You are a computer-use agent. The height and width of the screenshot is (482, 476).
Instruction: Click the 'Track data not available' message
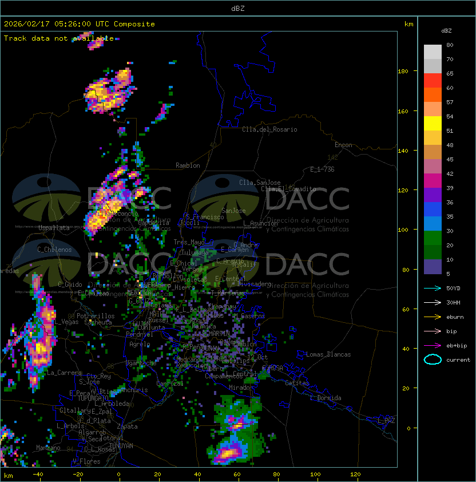(x=59, y=38)
